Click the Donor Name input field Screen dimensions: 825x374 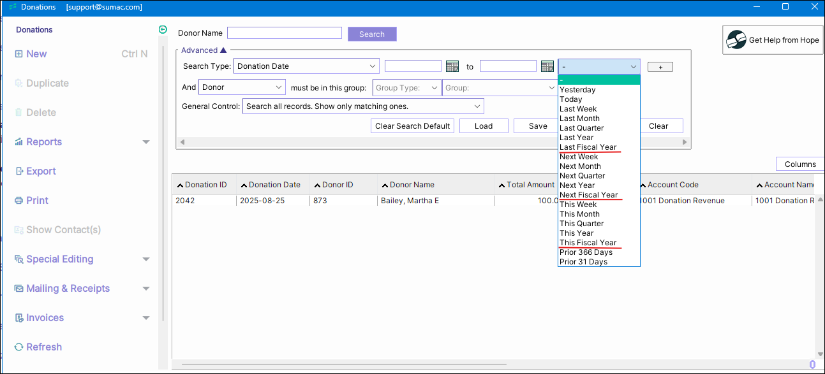[285, 33]
